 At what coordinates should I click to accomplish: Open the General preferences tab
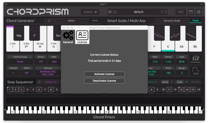[68, 37]
